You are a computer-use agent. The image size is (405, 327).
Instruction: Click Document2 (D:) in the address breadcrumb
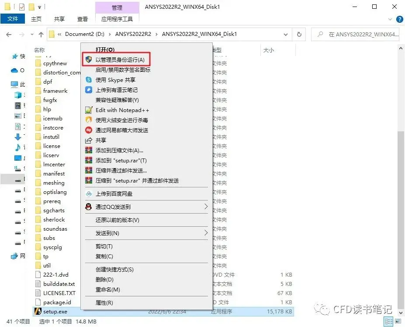pyautogui.click(x=85, y=34)
